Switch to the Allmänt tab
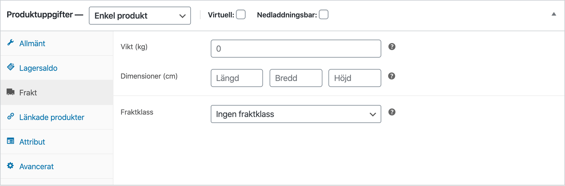The image size is (565, 186). click(x=32, y=43)
